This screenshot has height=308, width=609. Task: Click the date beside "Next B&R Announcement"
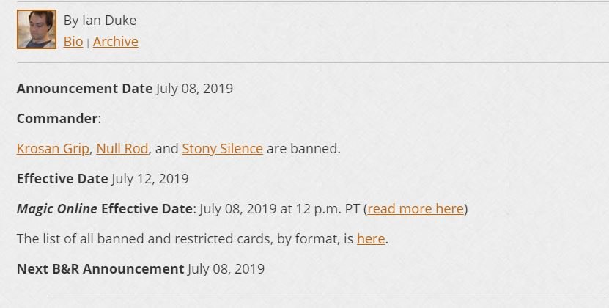pyautogui.click(x=226, y=269)
